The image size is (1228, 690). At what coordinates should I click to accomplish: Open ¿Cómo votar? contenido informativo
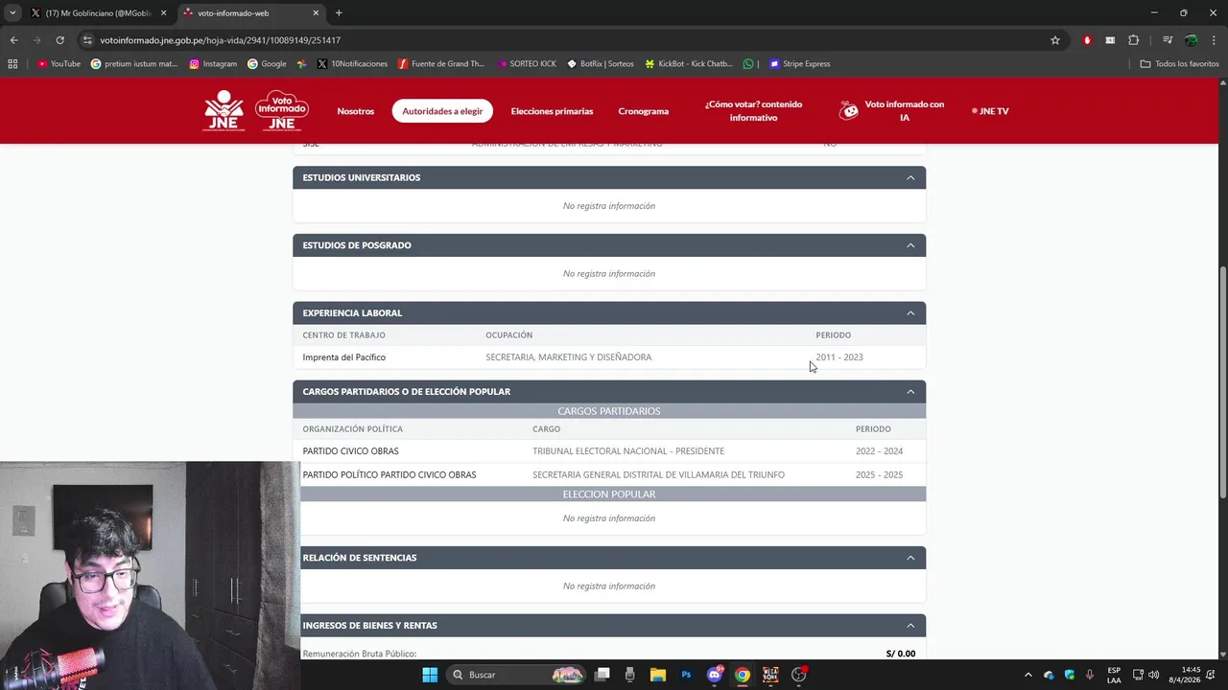[753, 110]
